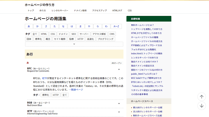This screenshot has width=209, height=117.
Task: Open HTMLタグを手打ちしての作り方 link
Action: [x=146, y=33]
